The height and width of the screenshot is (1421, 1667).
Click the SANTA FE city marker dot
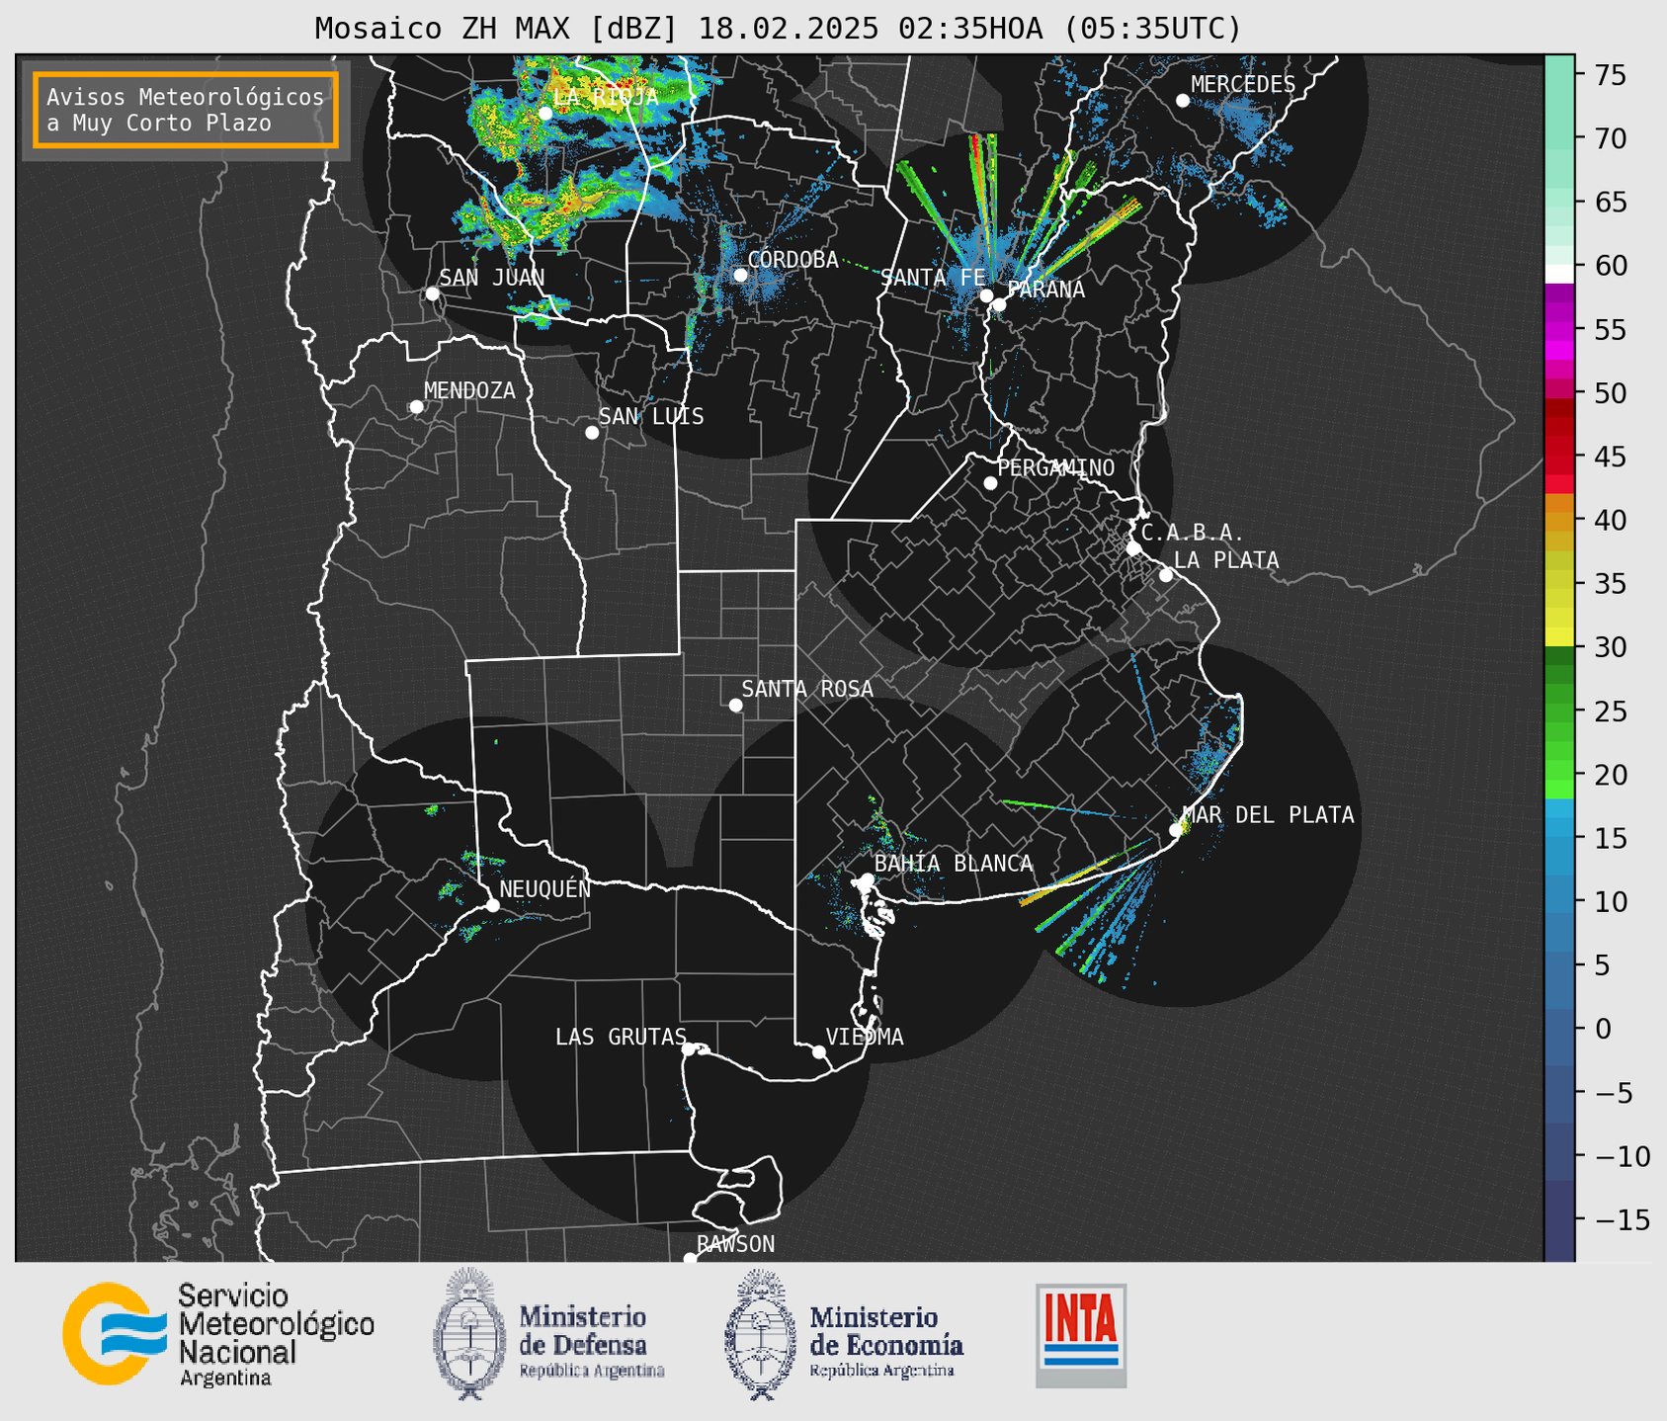(986, 295)
